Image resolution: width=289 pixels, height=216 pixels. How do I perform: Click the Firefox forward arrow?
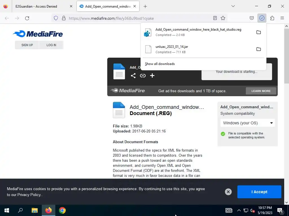pos(17,18)
